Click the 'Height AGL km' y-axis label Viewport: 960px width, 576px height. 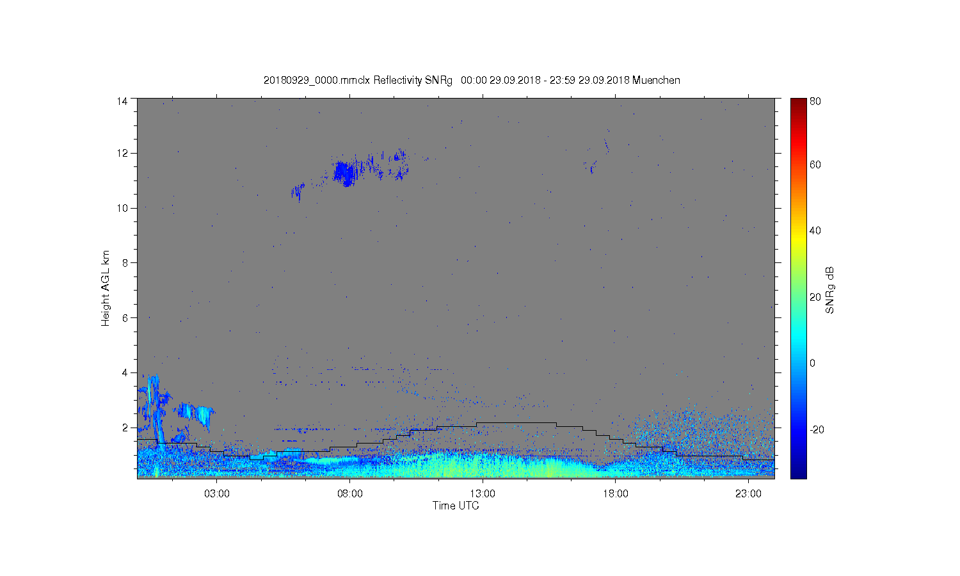[x=106, y=288]
